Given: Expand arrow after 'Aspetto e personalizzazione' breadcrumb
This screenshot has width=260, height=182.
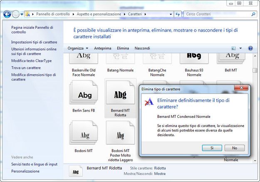Looking at the screenshot, I should (124, 14).
